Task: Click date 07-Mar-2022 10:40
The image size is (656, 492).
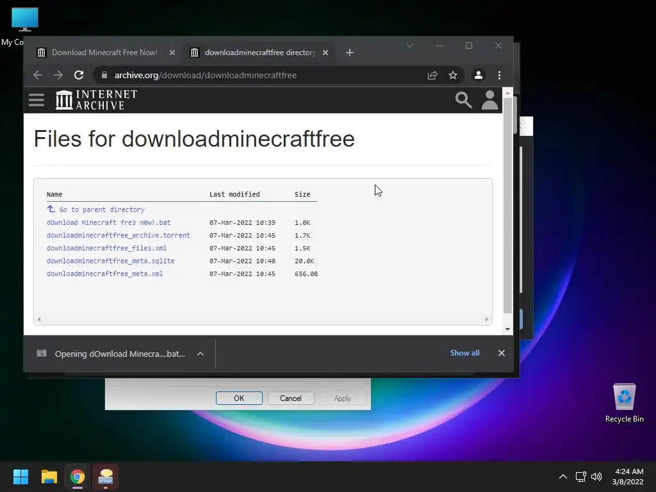Action: (x=242, y=261)
